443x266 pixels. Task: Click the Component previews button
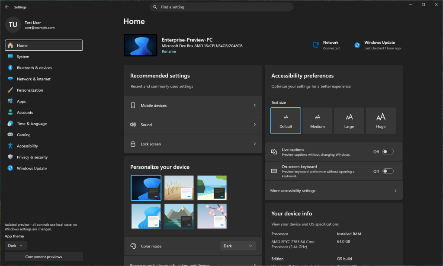point(44,256)
